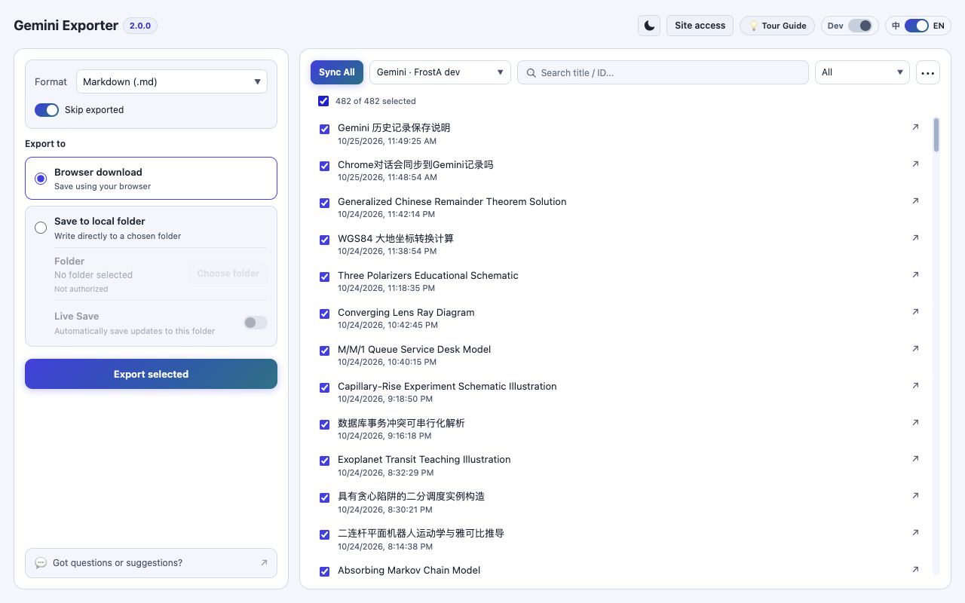Click the 'Absorbing Markov Chain Model' title
Image resolution: width=965 pixels, height=603 pixels.
[409, 571]
